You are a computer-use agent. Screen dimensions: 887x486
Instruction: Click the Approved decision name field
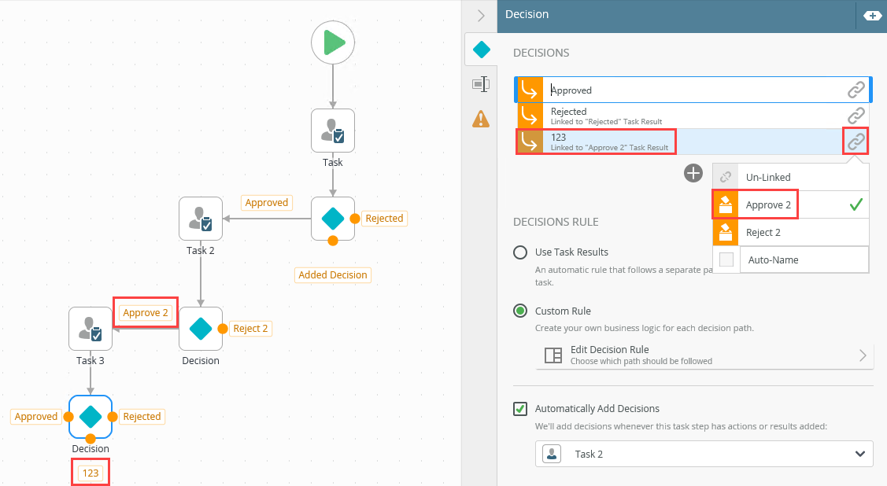click(x=693, y=90)
